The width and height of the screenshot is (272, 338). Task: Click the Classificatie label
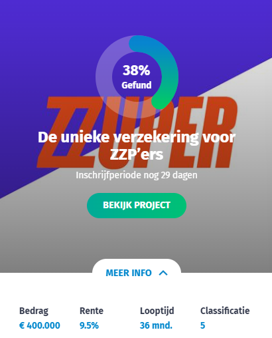[225, 311]
